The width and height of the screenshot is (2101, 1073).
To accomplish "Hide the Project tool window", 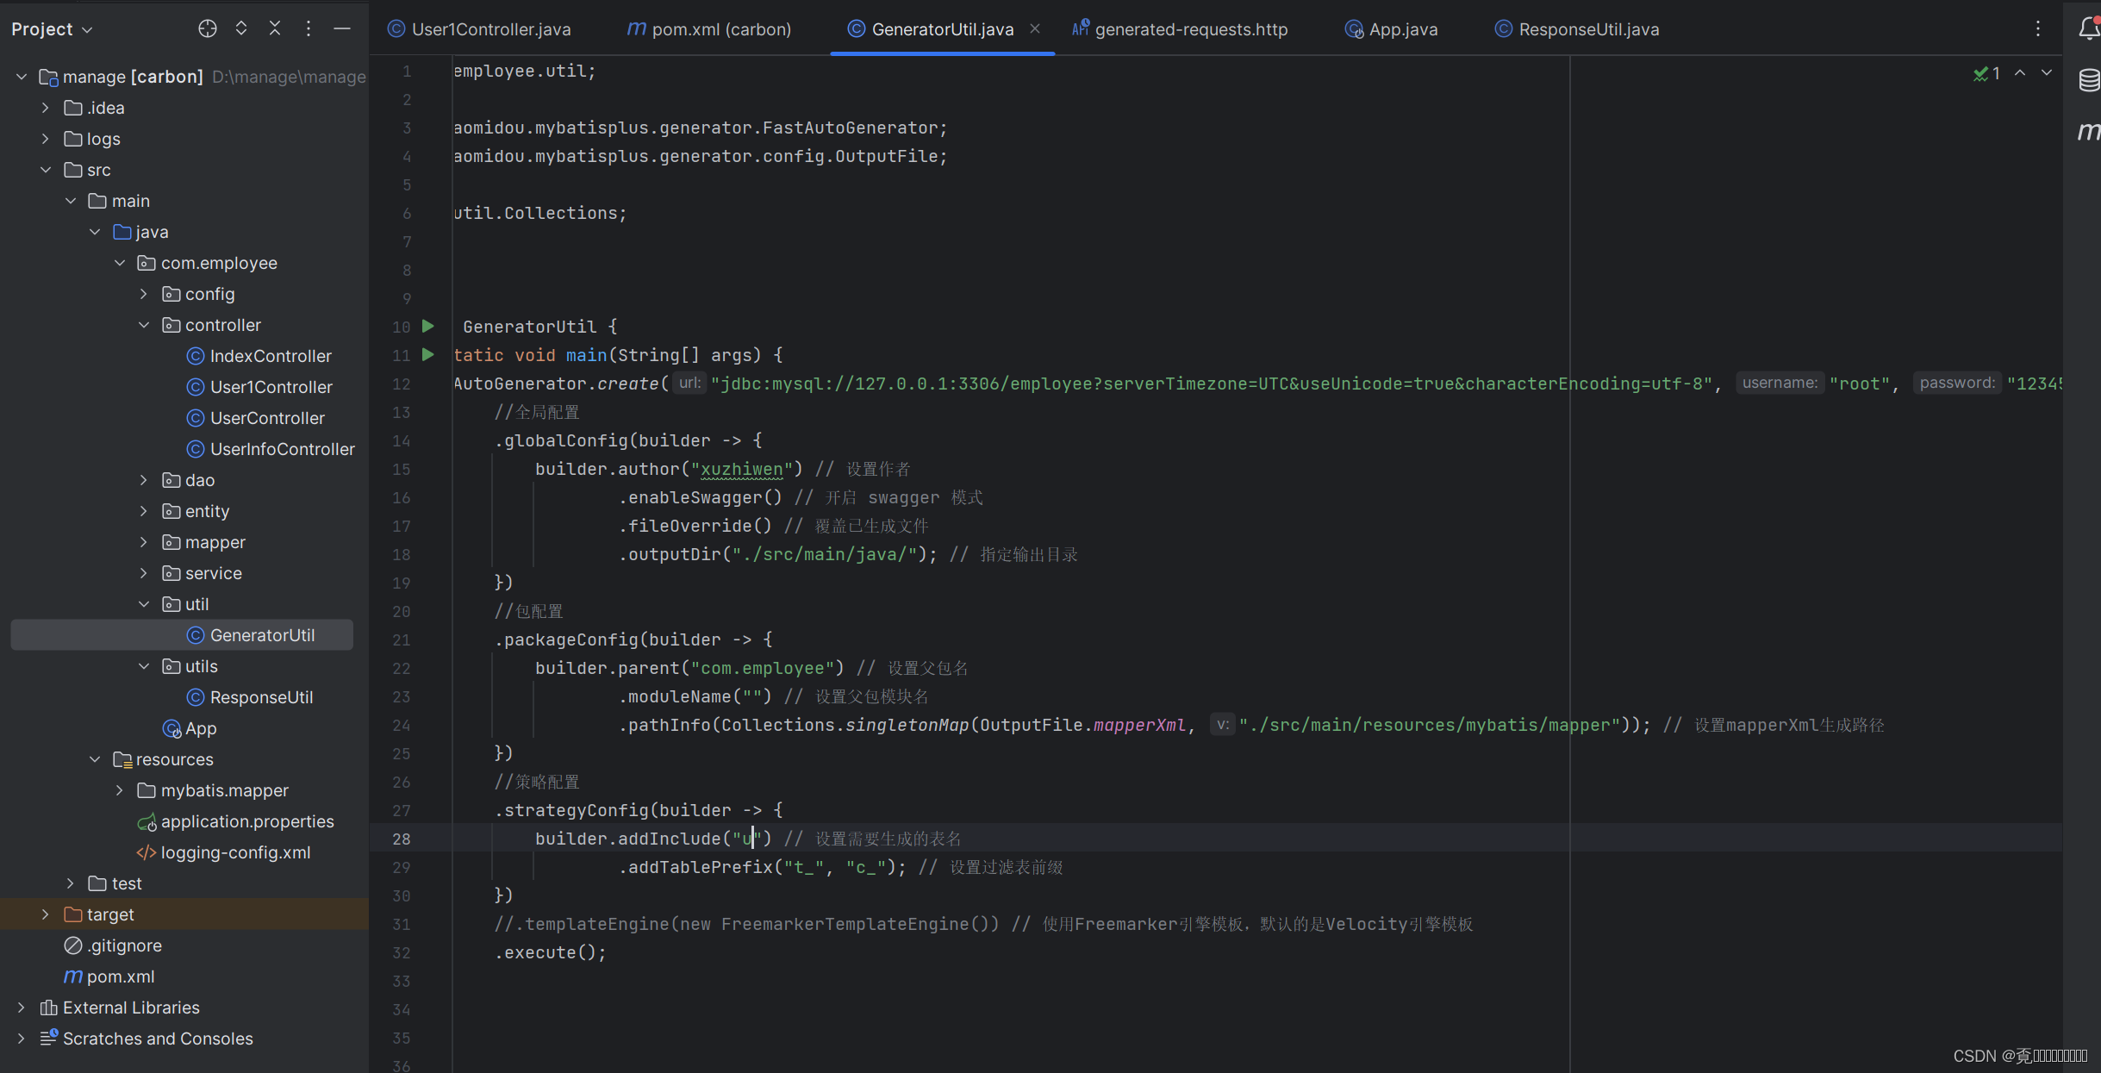I will 342,28.
